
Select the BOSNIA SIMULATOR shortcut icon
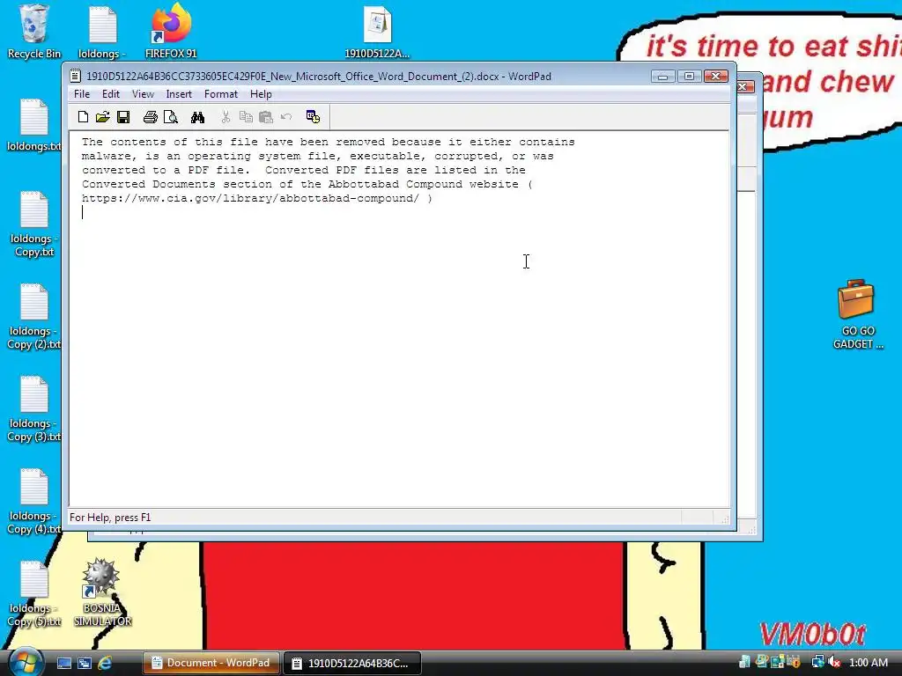tap(102, 592)
